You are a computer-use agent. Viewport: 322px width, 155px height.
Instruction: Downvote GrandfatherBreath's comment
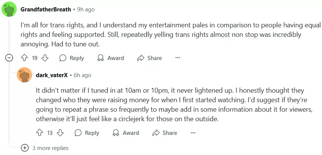[45, 58]
